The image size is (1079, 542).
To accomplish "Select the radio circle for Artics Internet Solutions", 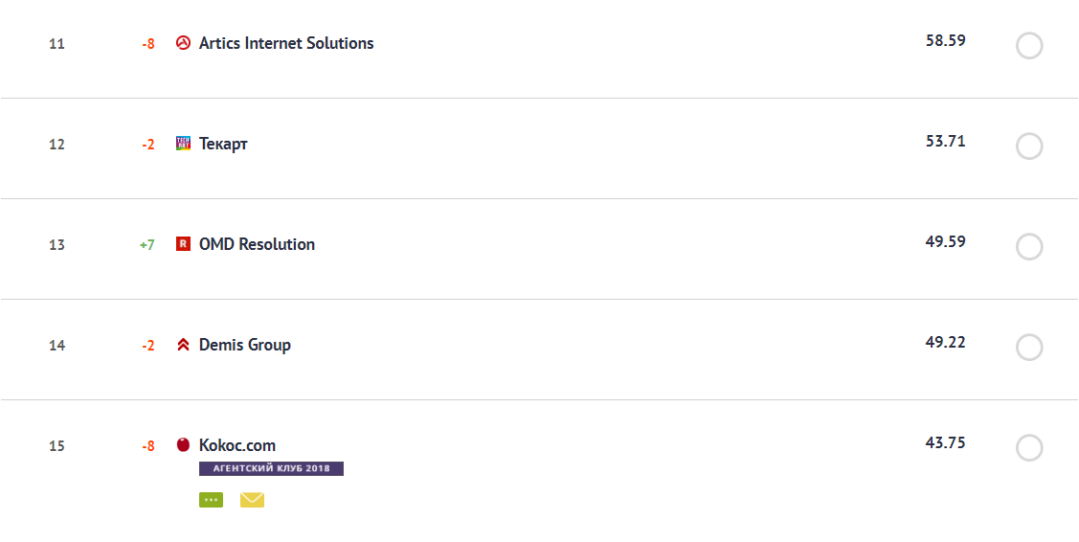I will [x=1029, y=46].
